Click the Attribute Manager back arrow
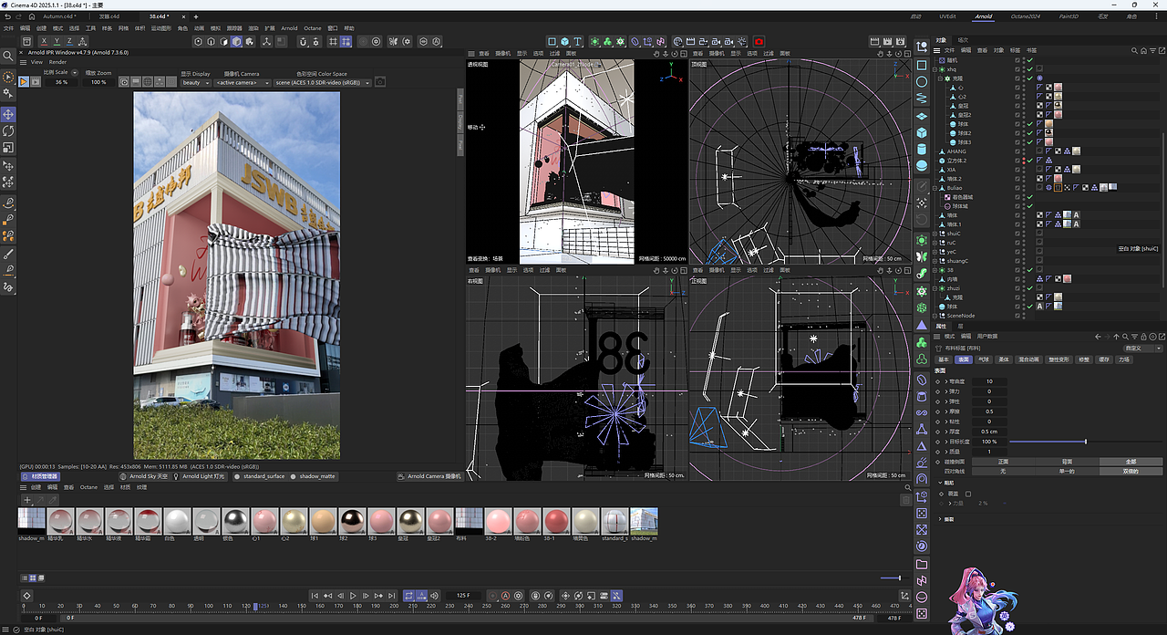The width and height of the screenshot is (1167, 635). click(x=1100, y=337)
